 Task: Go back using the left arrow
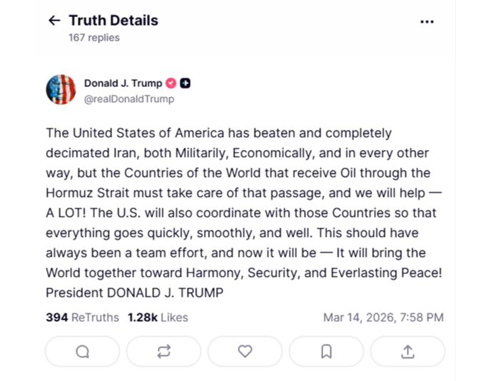click(54, 21)
